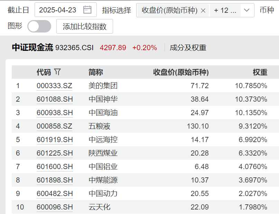Open 五粮液 code link 000858.SZ

54,126
